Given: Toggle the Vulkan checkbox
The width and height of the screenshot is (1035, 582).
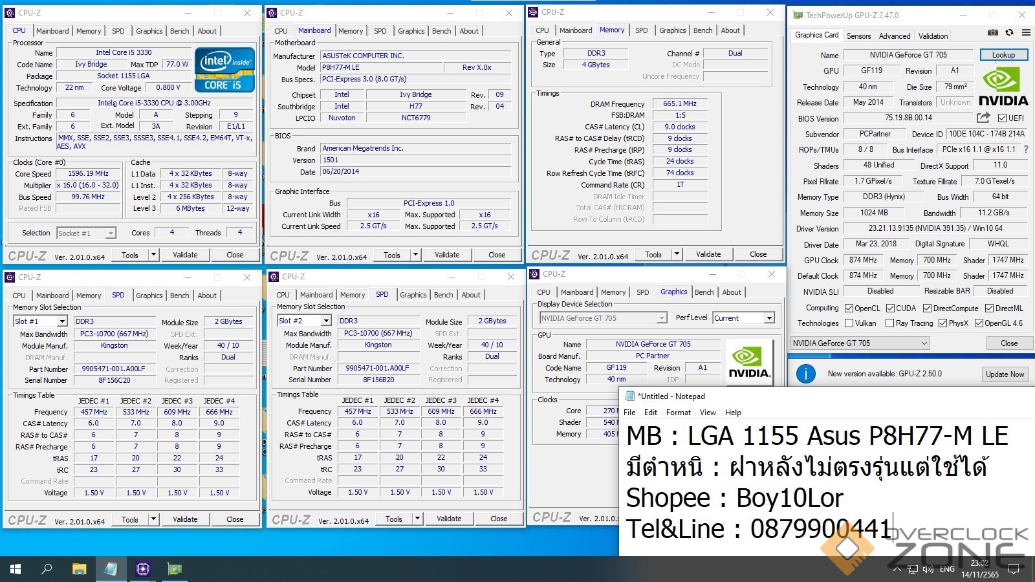Looking at the screenshot, I should point(849,323).
